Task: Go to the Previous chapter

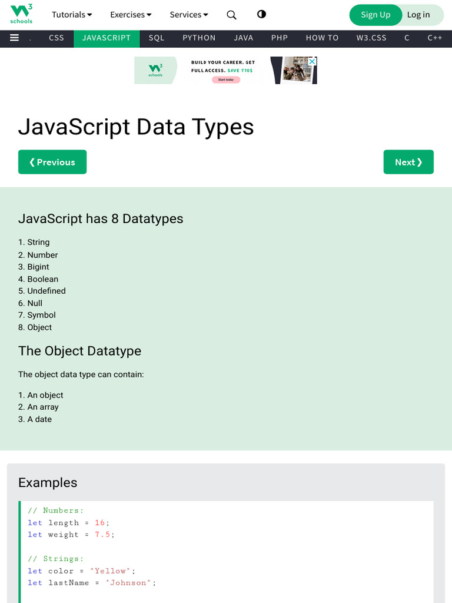Action: pyautogui.click(x=52, y=162)
